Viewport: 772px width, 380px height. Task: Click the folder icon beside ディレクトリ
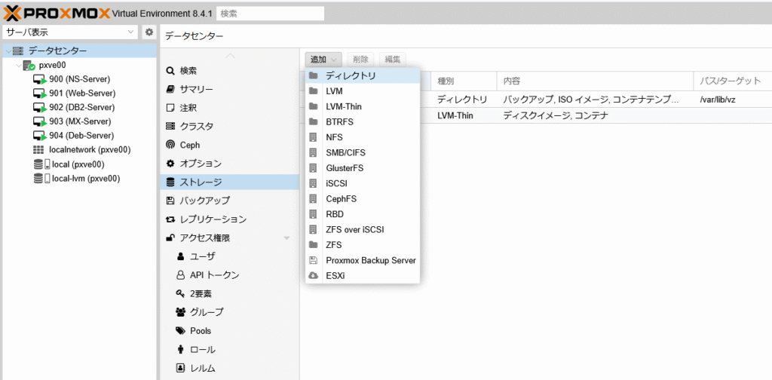coord(313,76)
